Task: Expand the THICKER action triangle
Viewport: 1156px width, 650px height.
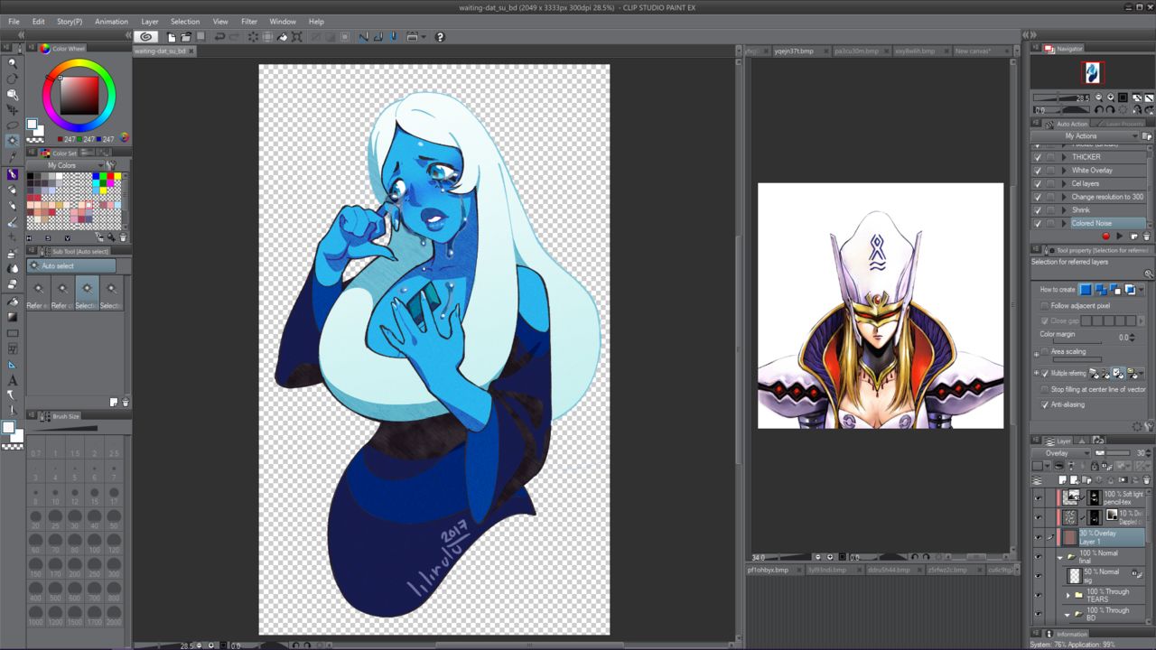Action: click(x=1064, y=157)
